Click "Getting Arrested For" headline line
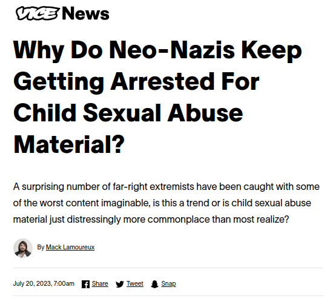 click(x=136, y=82)
